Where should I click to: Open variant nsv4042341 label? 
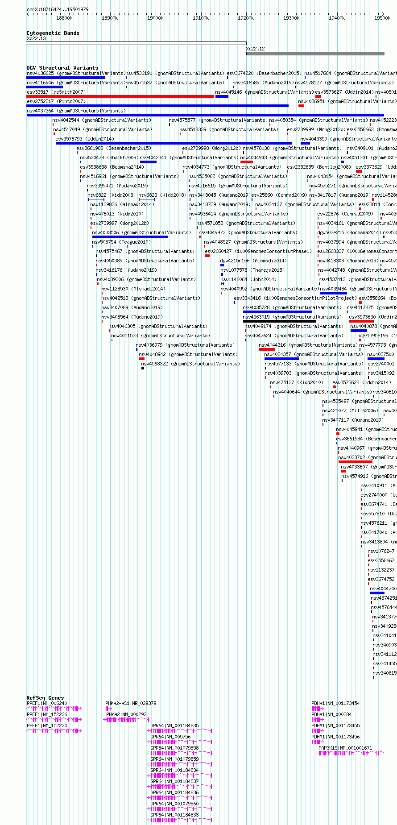(189, 158)
